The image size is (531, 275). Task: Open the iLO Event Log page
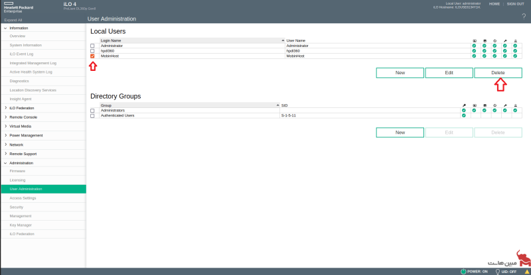[21, 54]
